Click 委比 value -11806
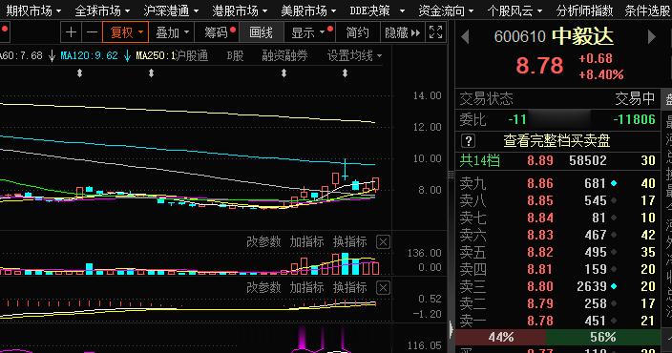This screenshot has height=353, width=672. pyautogui.click(x=634, y=119)
